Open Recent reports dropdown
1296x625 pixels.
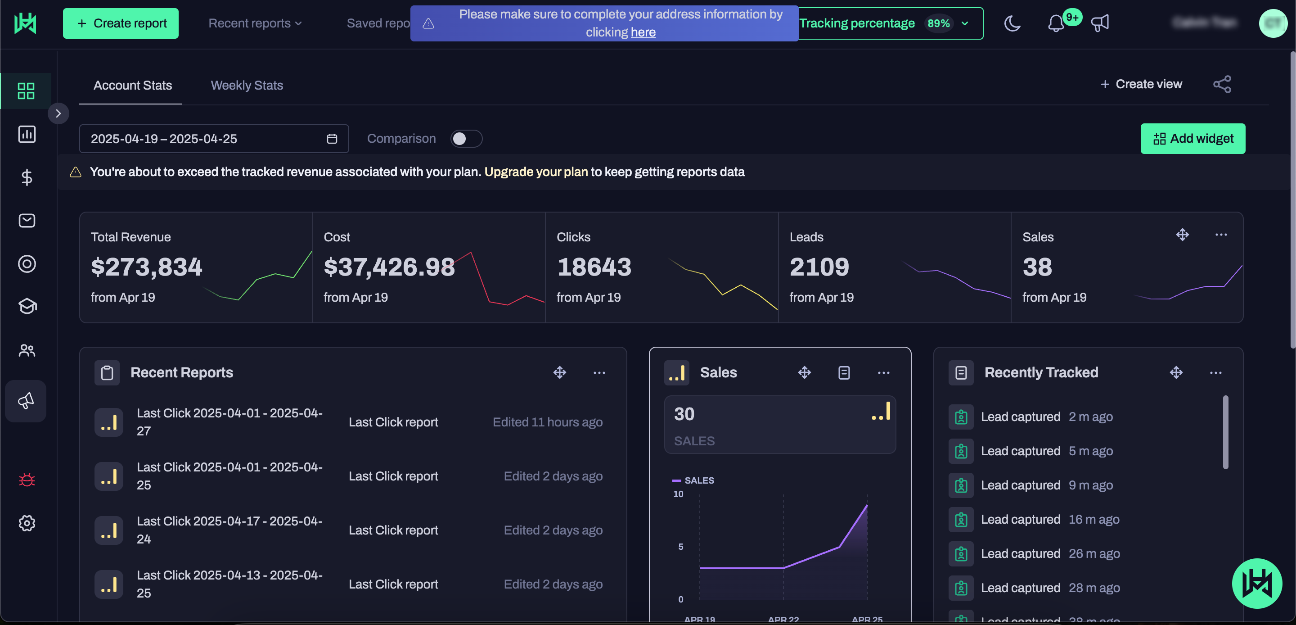255,23
